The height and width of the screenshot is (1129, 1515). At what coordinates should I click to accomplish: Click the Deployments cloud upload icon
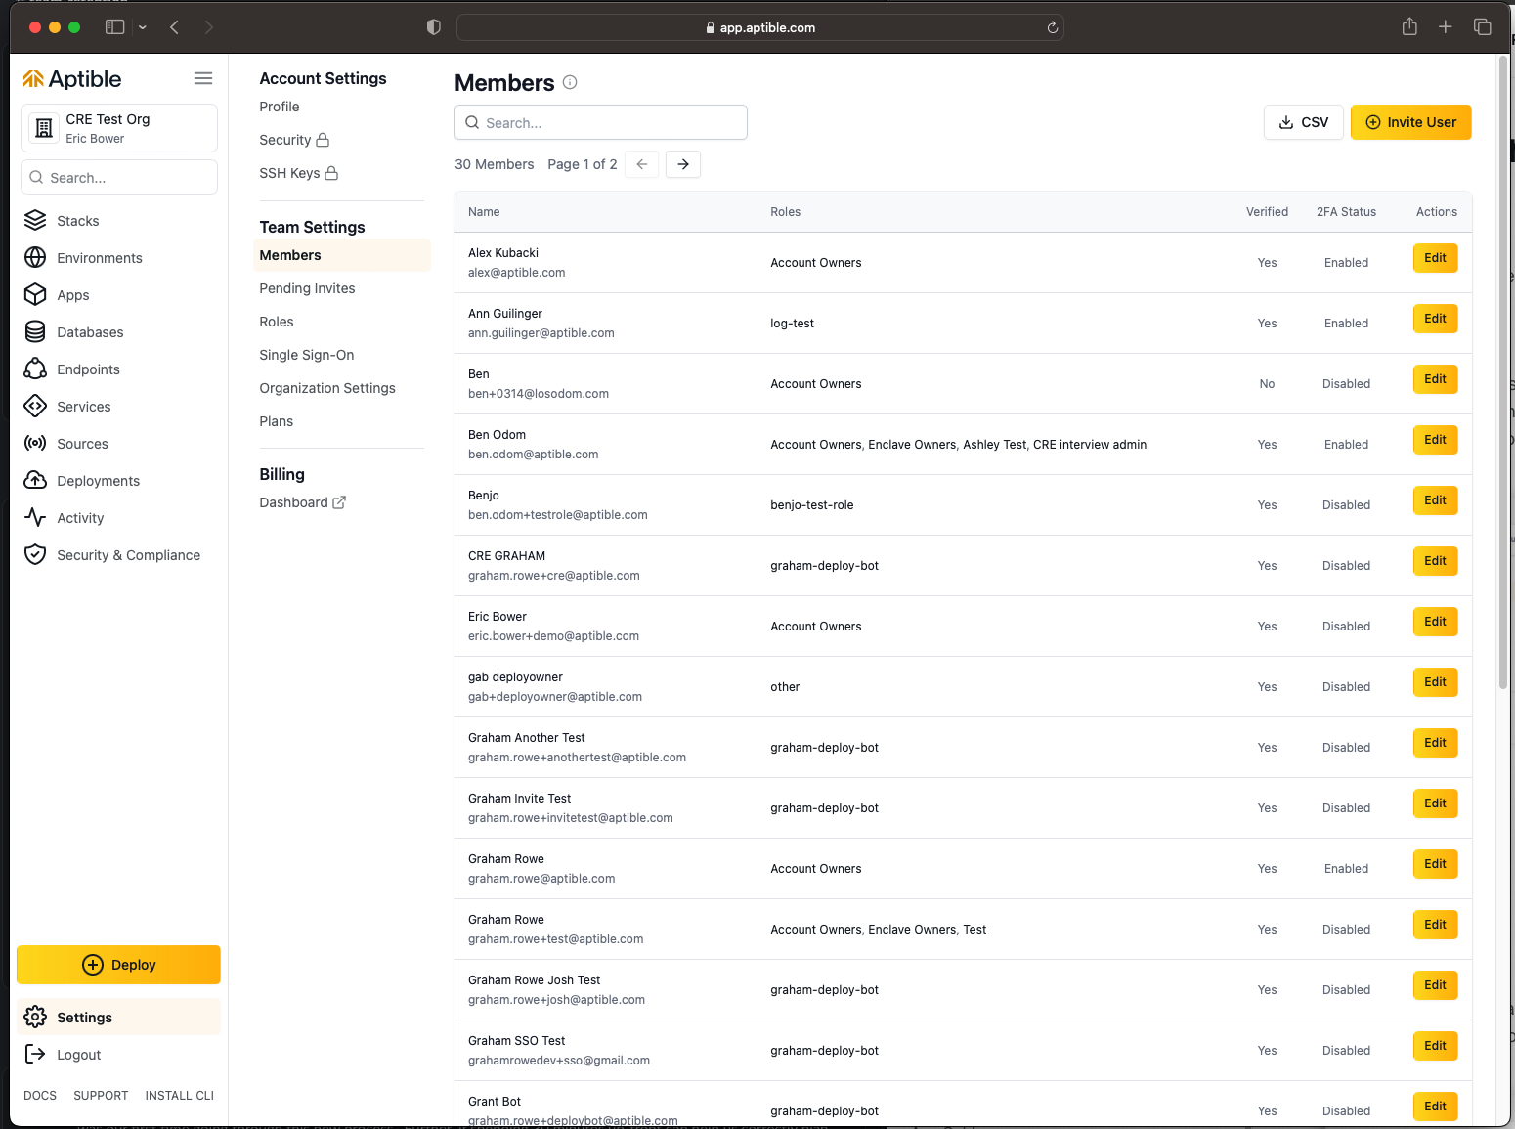(35, 481)
